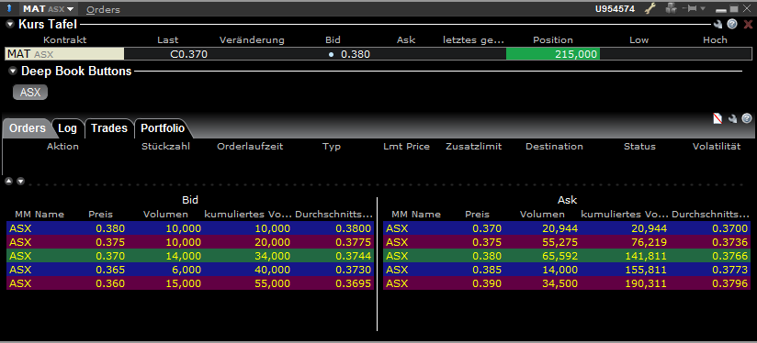757x343 pixels.
Task: Click the green bid row at 0.370
Action: coord(190,256)
